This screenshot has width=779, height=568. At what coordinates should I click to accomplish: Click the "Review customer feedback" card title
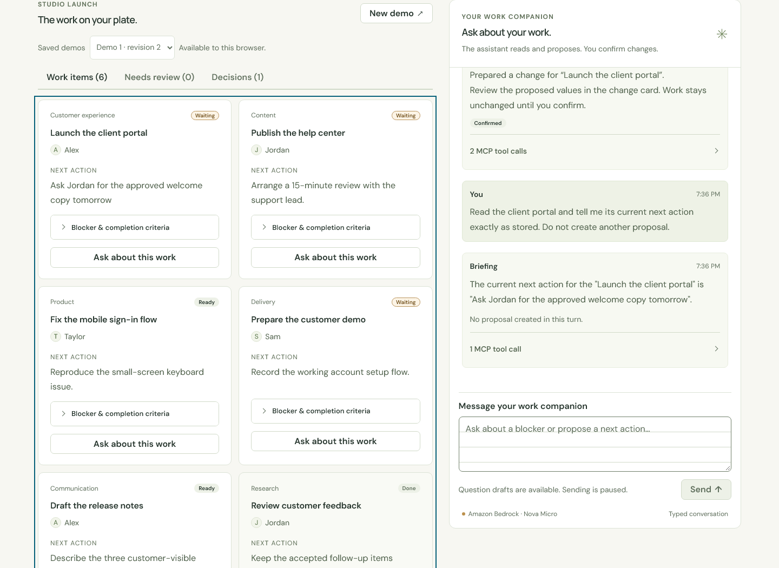point(306,506)
